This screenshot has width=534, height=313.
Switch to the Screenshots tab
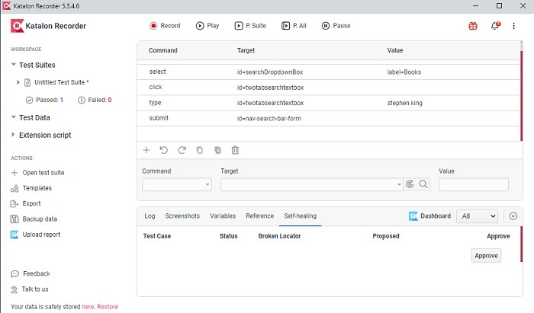coord(182,216)
